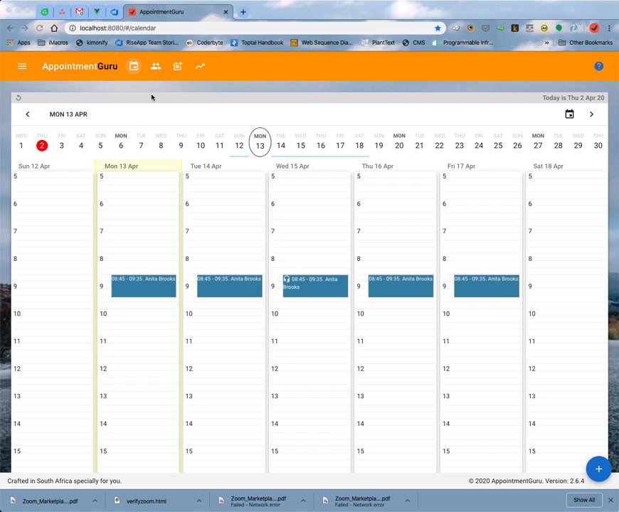Select Thursday 30 in date strip
The image size is (619, 512).
pyautogui.click(x=598, y=142)
